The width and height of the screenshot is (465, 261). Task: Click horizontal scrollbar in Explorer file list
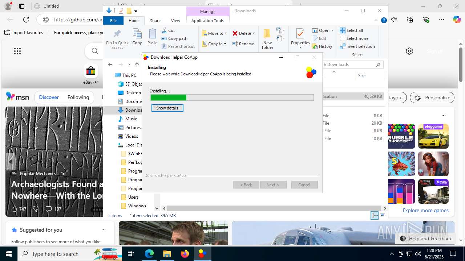[274, 208]
